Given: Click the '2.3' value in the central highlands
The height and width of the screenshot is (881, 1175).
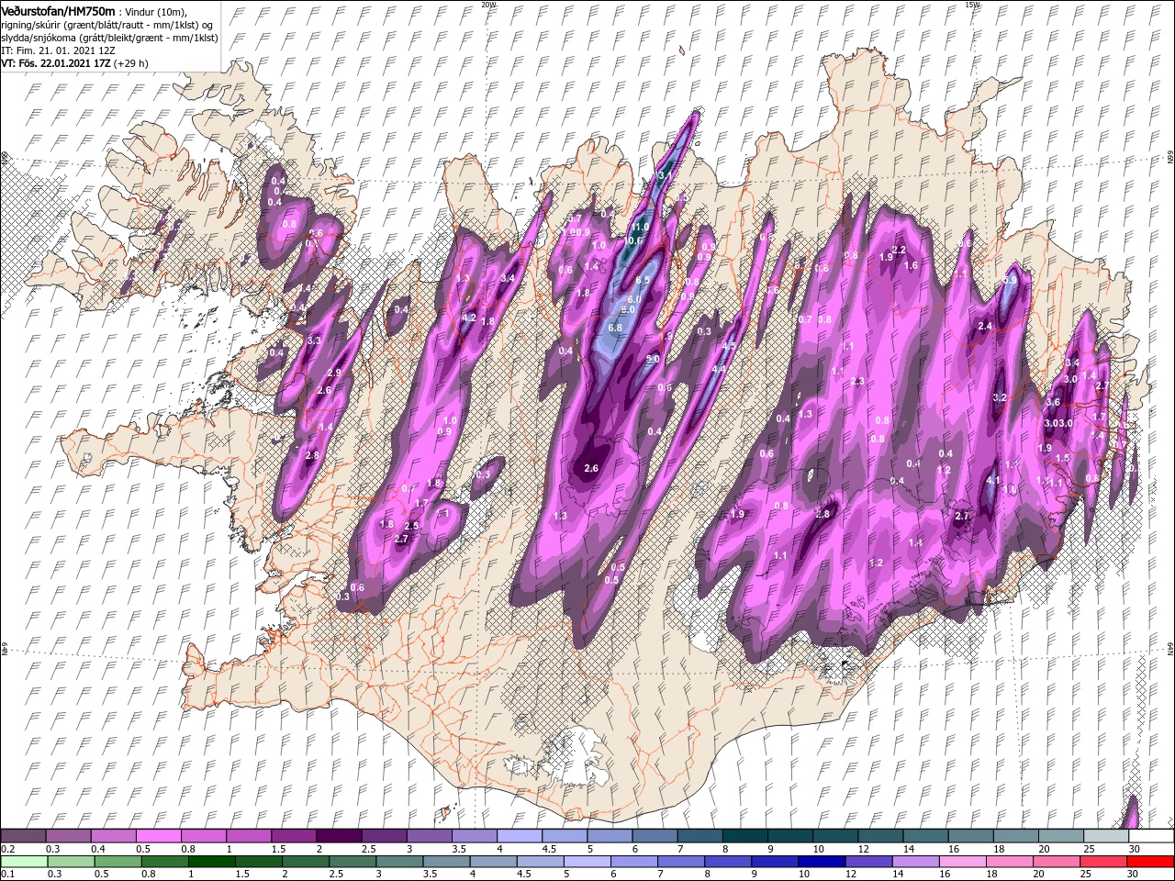Looking at the screenshot, I should point(857,381).
